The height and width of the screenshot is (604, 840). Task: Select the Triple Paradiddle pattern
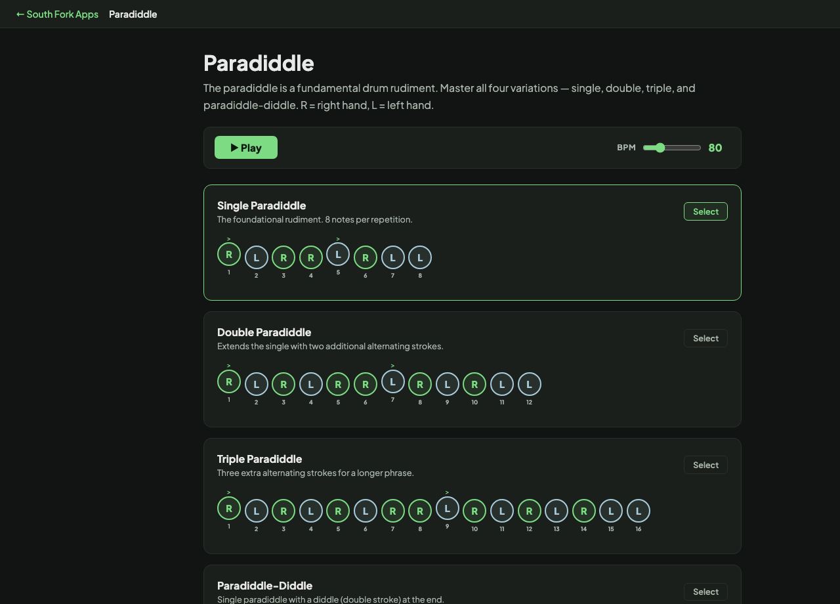pos(705,465)
